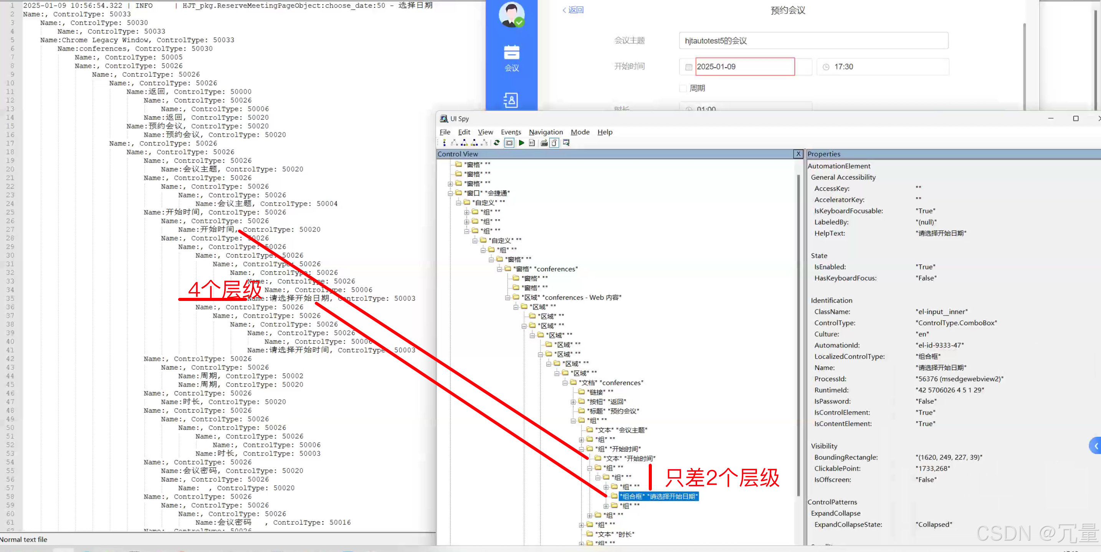The image size is (1101, 552).
Task: Open the contacts icon in the app sidebar
Action: pos(511,101)
